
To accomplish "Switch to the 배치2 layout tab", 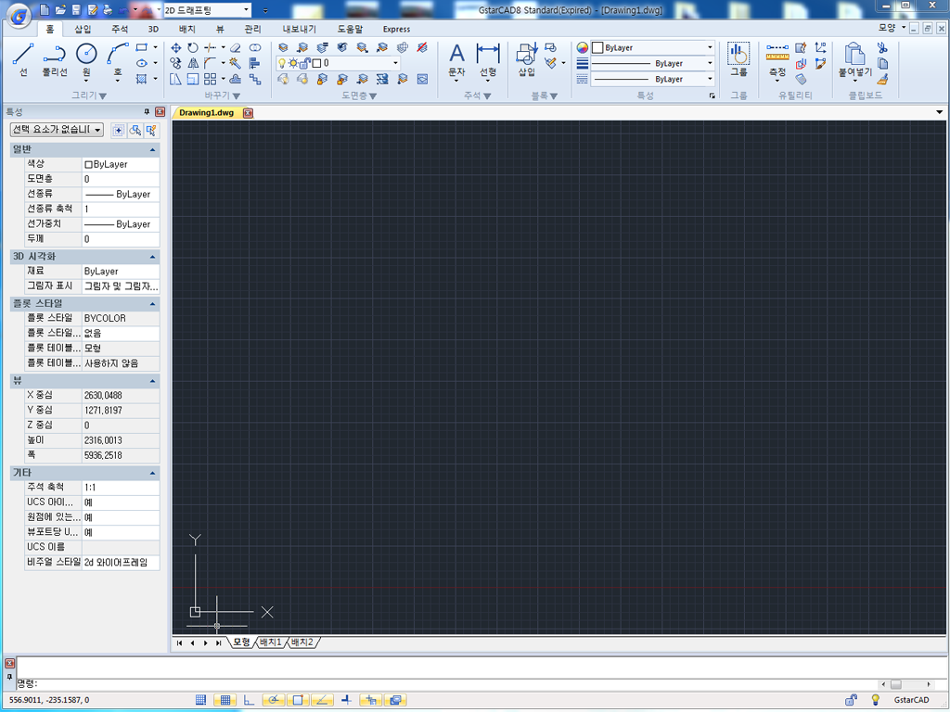I will pyautogui.click(x=302, y=642).
